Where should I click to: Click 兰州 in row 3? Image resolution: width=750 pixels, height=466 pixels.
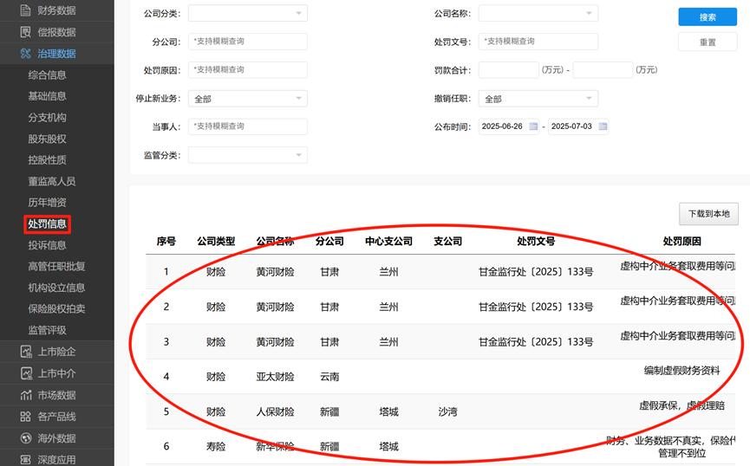coord(388,342)
